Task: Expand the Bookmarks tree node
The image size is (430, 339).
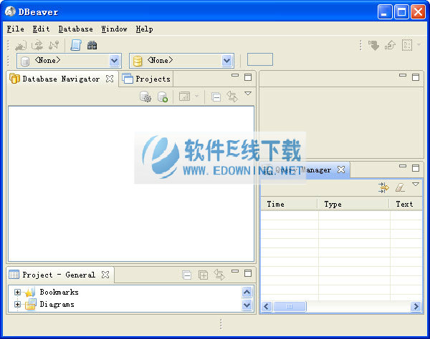Action: (18, 292)
